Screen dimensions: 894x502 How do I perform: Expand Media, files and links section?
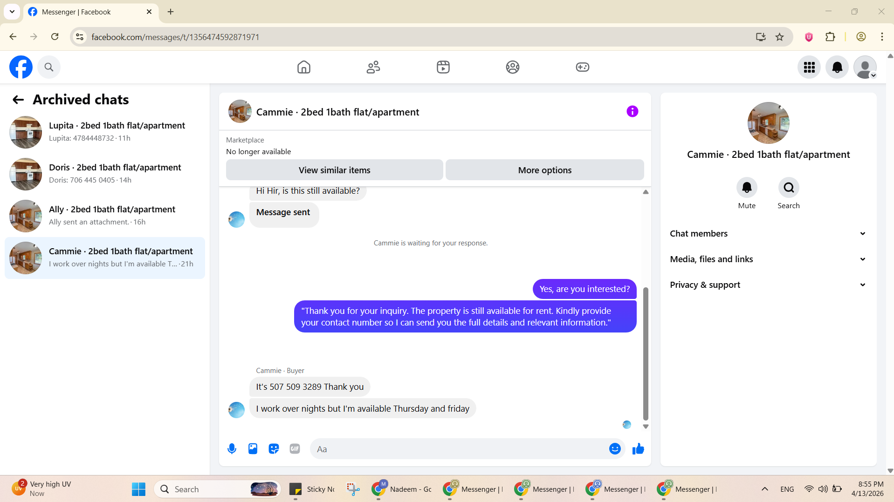click(768, 259)
